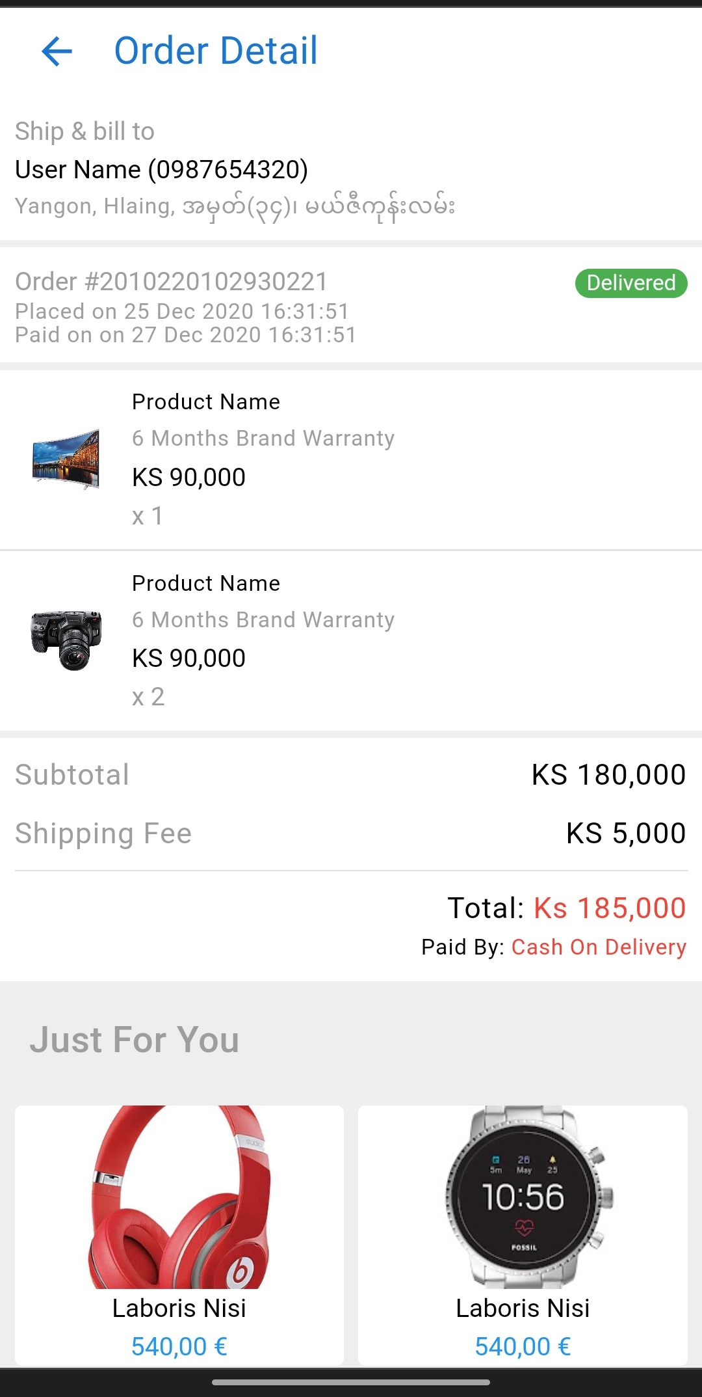The height and width of the screenshot is (1397, 702).
Task: Tap the 540,00 € smartwatch price
Action: click(523, 1346)
